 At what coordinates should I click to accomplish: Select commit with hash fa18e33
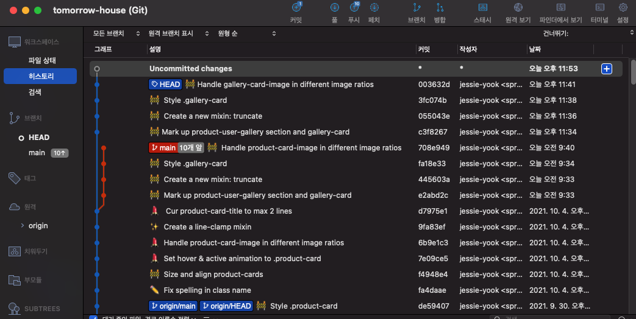(x=356, y=164)
